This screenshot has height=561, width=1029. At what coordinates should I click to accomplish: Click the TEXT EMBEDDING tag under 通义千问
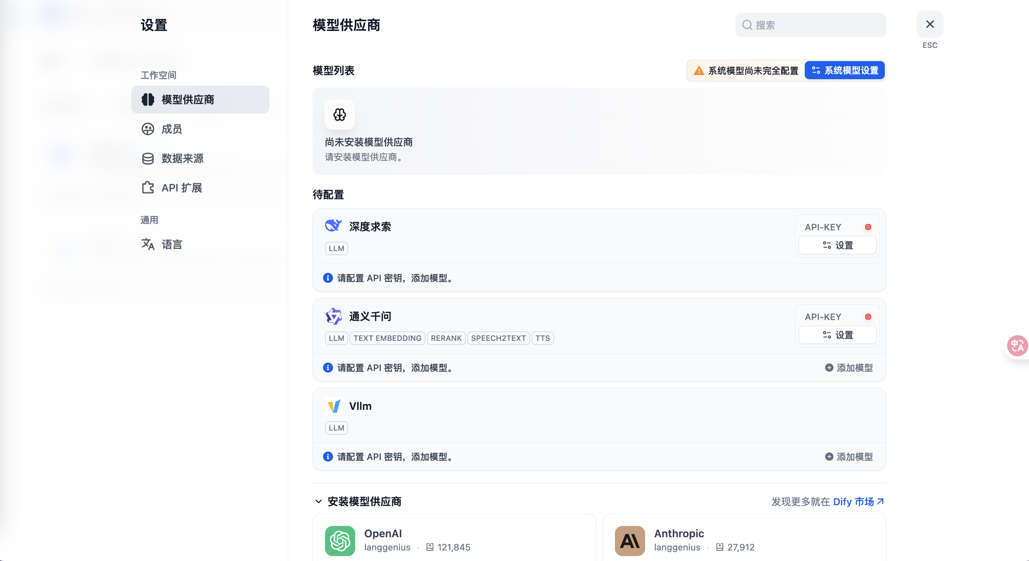point(387,338)
